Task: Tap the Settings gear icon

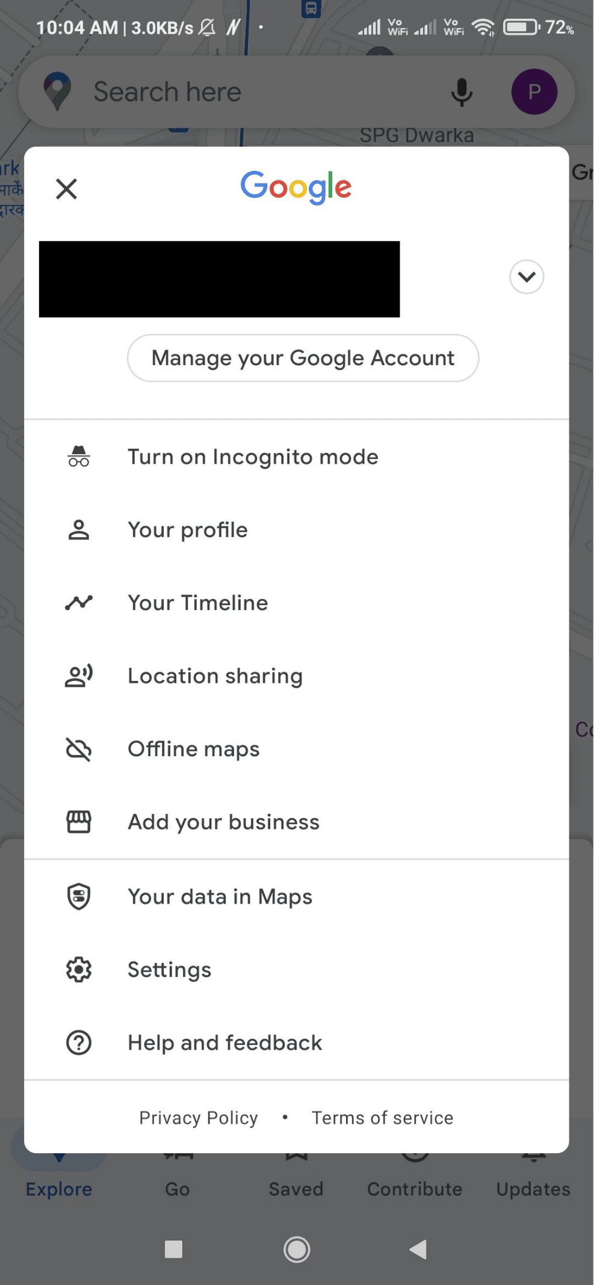Action: tap(79, 969)
